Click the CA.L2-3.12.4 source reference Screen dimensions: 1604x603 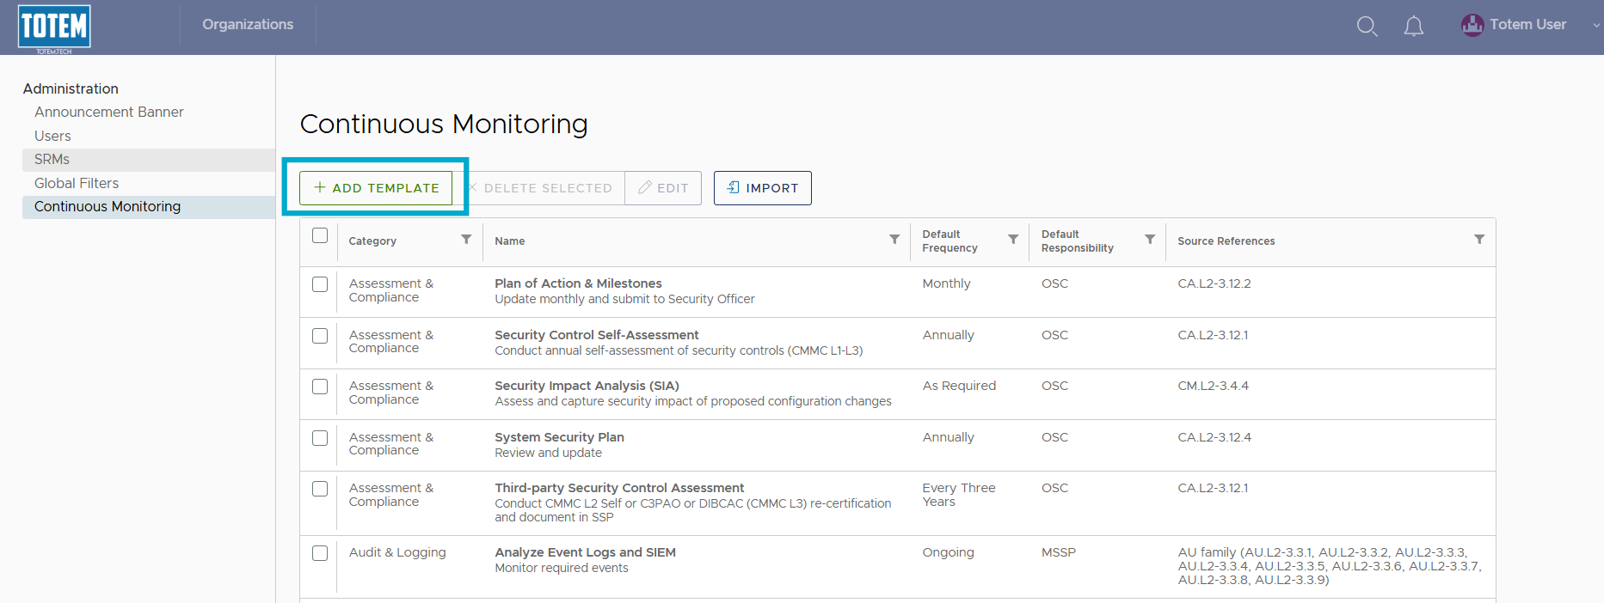coord(1214,437)
